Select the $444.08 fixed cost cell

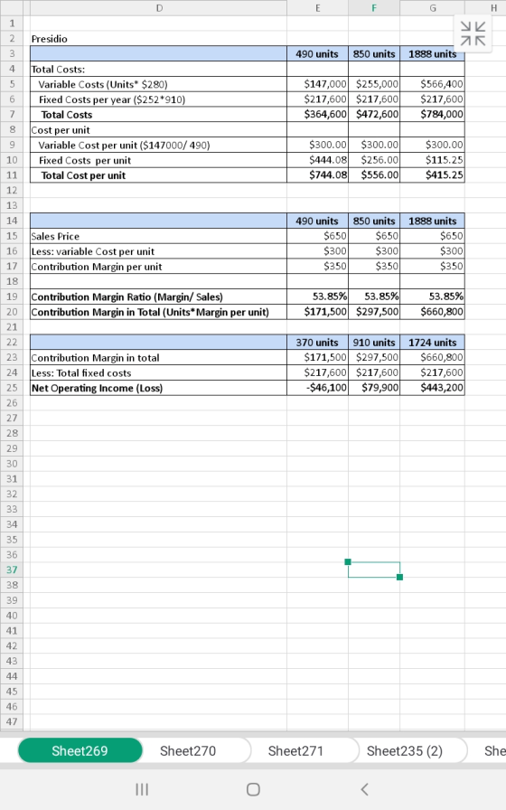click(317, 160)
